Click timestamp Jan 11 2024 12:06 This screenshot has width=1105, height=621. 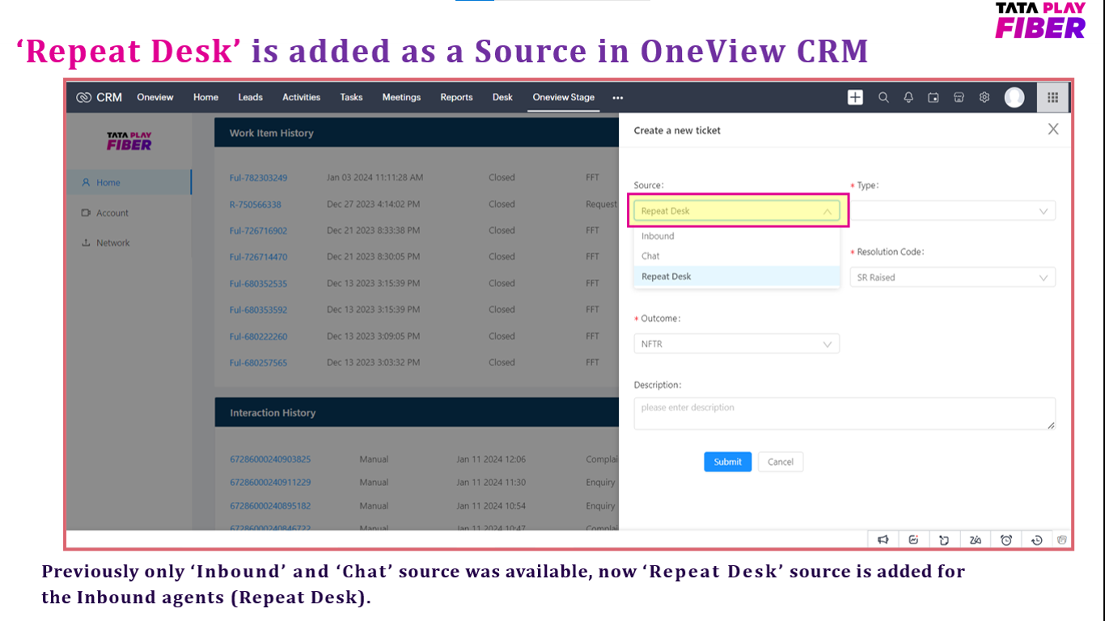pyautogui.click(x=491, y=459)
